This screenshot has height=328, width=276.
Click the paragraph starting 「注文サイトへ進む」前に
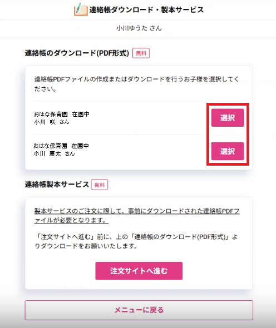(136, 241)
